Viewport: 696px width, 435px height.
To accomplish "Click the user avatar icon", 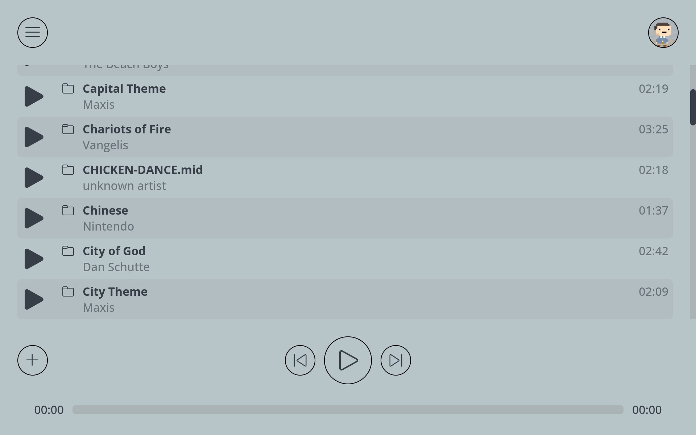I will [x=663, y=33].
